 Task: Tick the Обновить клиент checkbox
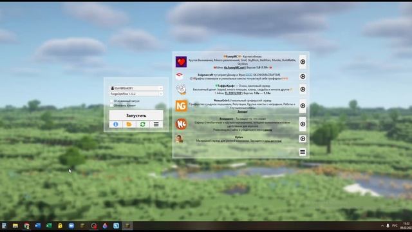[x=111, y=106]
